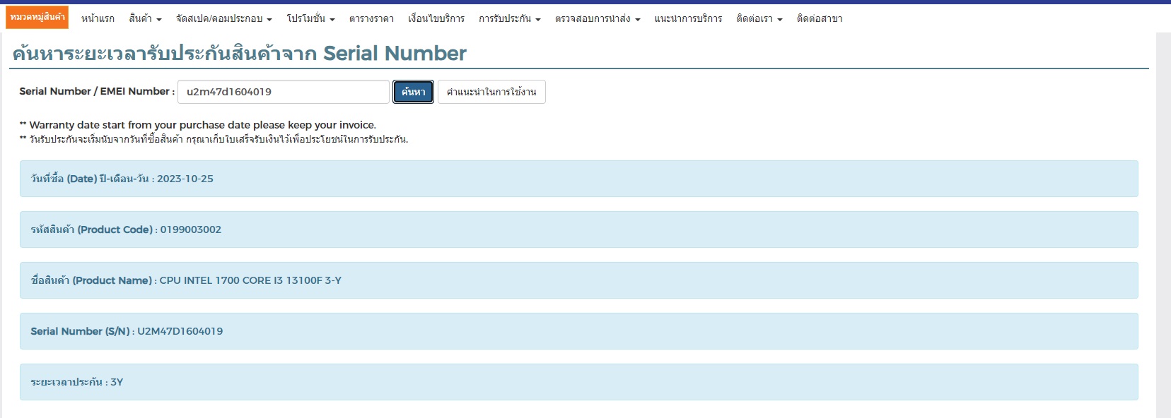Click the ค้นหา search button
The width and height of the screenshot is (1171, 418).
coord(414,92)
